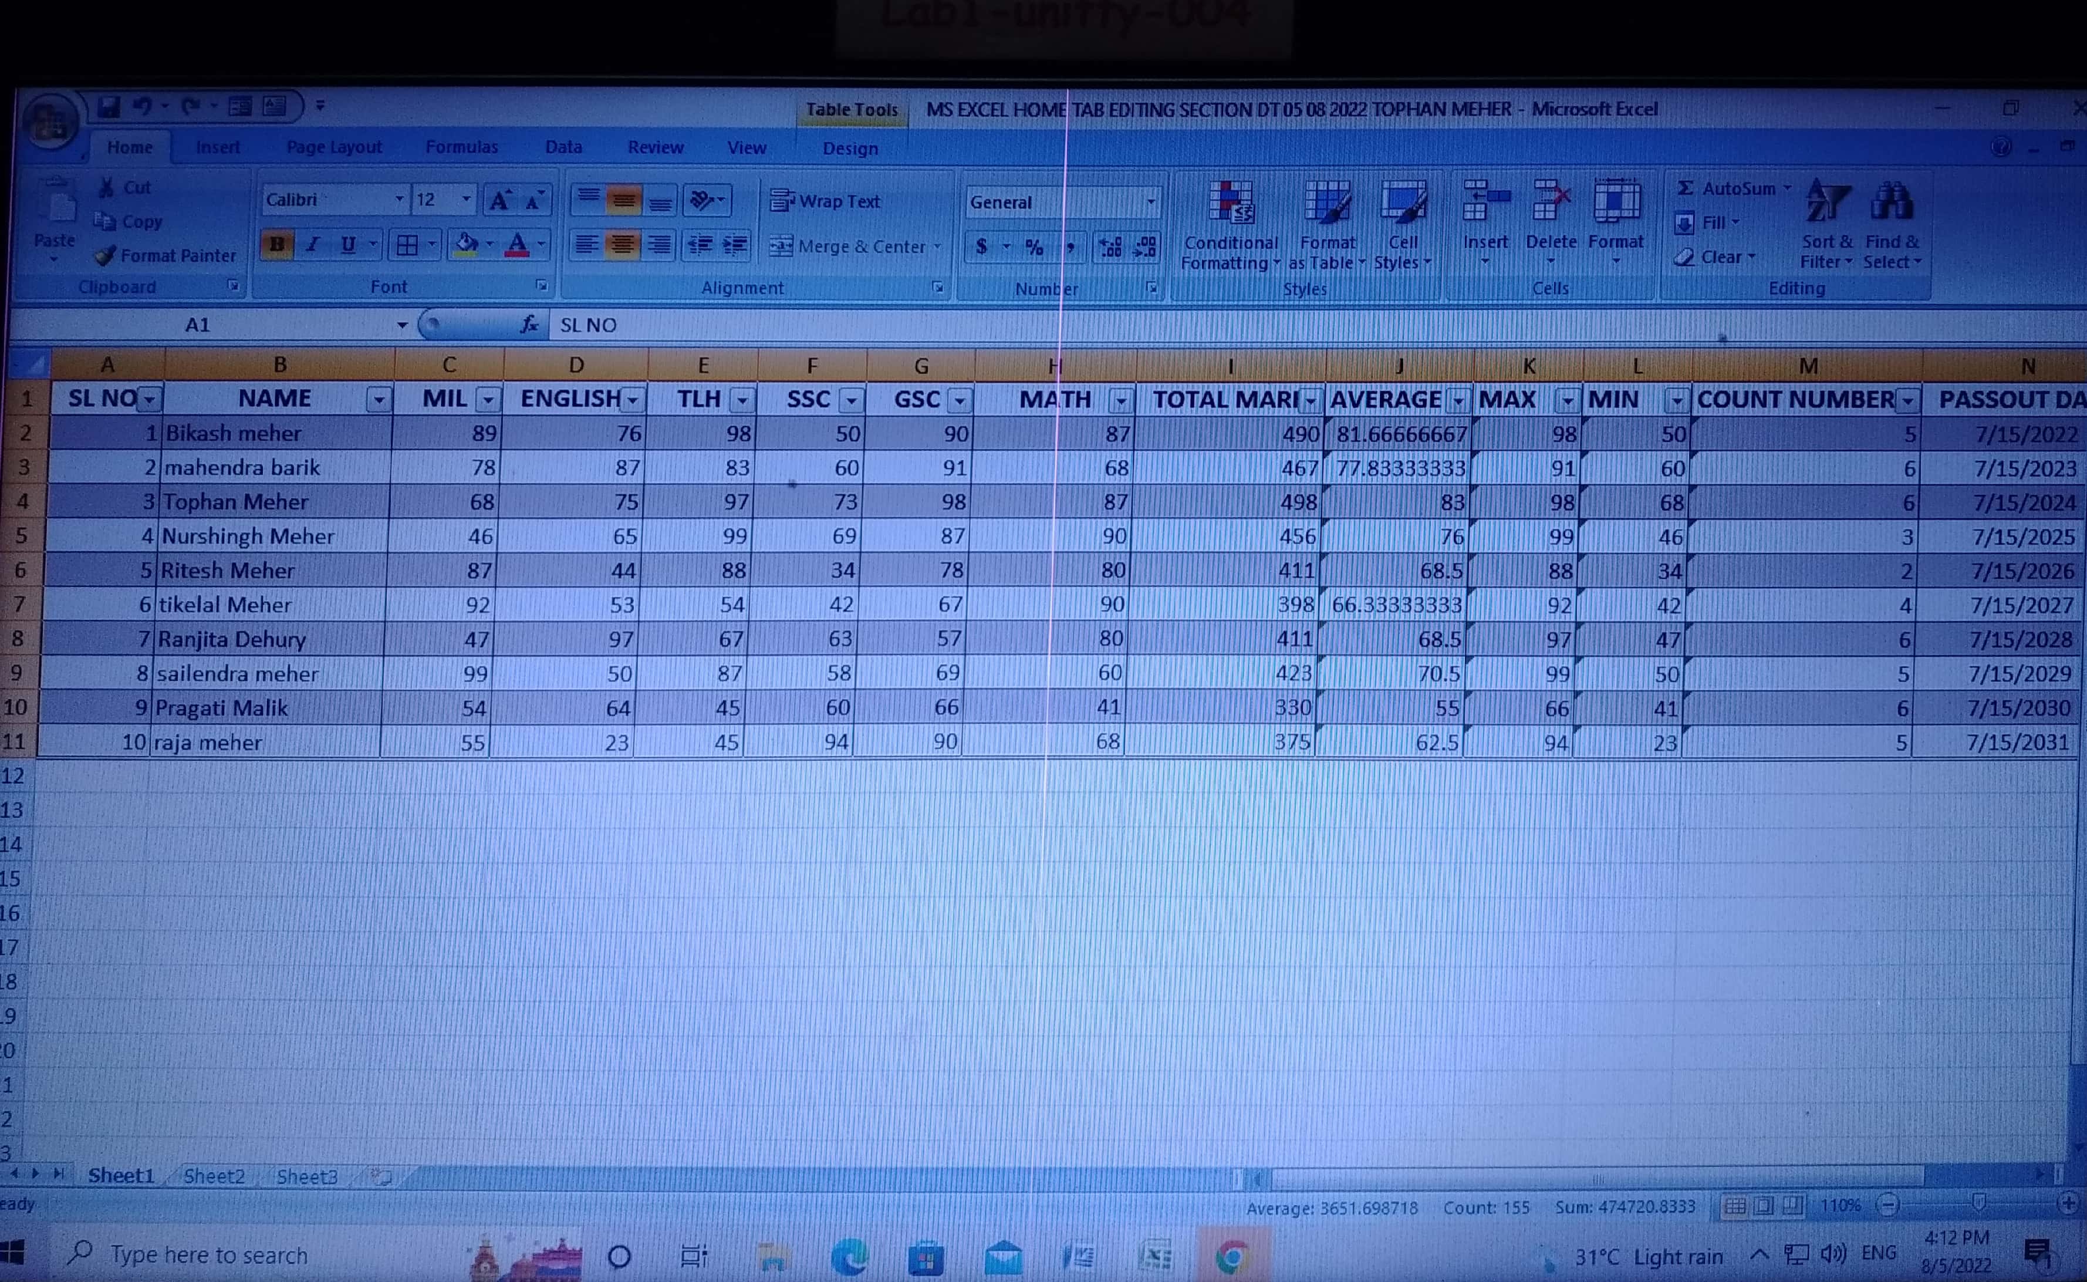Toggle Bold formatting button
This screenshot has width=2087, height=1282.
click(276, 245)
